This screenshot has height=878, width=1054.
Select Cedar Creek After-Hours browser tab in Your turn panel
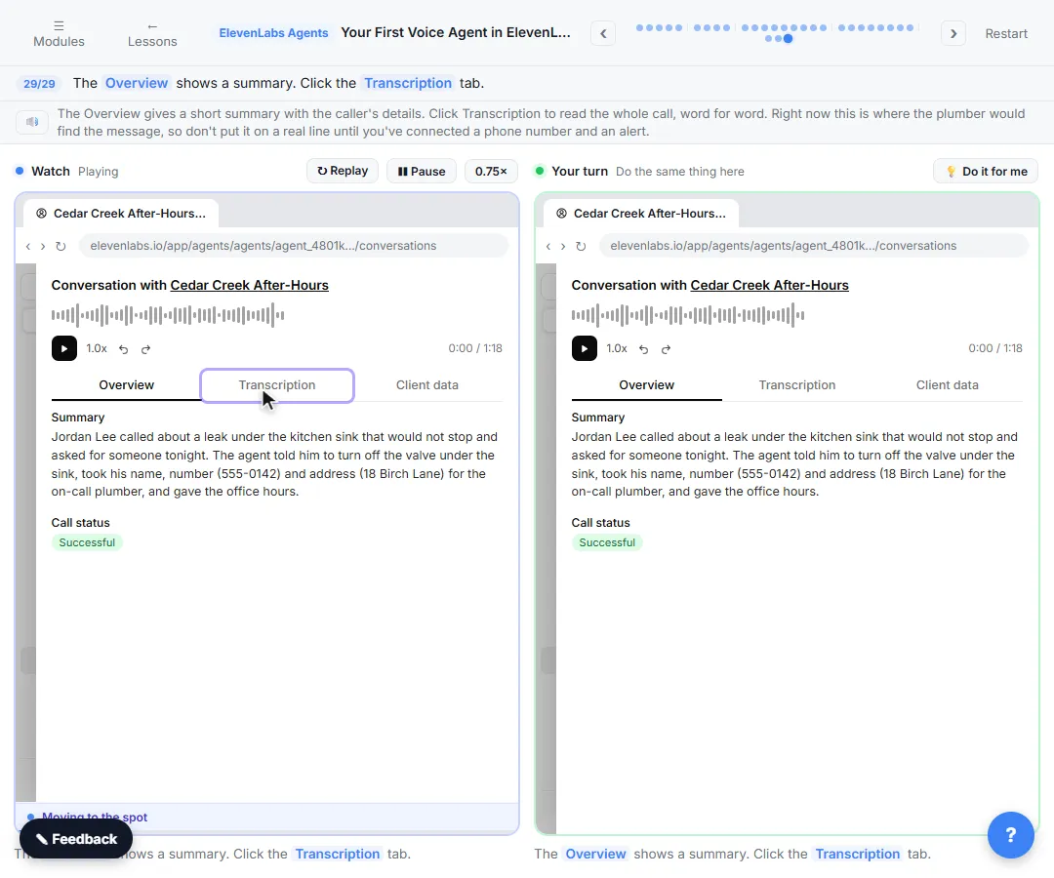click(x=641, y=213)
